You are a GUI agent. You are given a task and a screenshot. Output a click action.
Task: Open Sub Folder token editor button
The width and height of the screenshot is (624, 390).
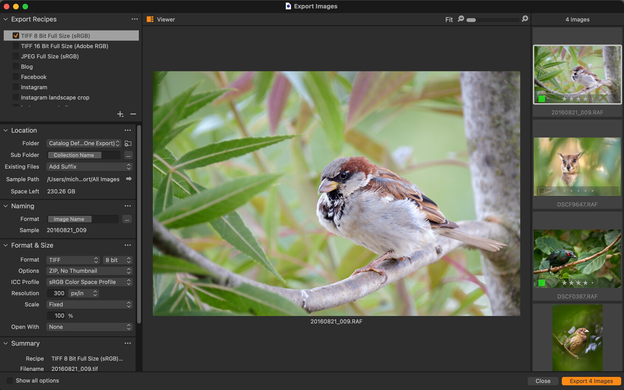tap(129, 155)
